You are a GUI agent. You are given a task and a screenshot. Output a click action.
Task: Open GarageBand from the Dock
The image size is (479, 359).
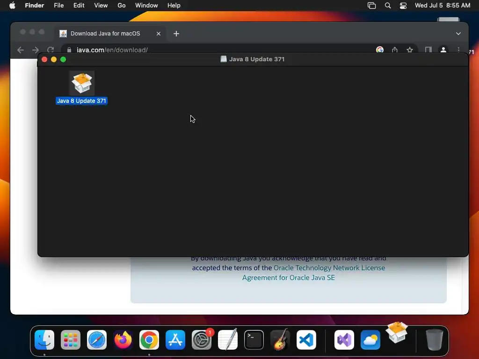(280, 340)
